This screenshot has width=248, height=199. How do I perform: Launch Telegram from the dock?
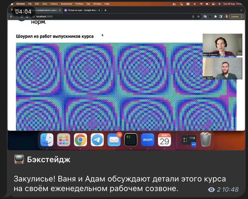point(97,140)
